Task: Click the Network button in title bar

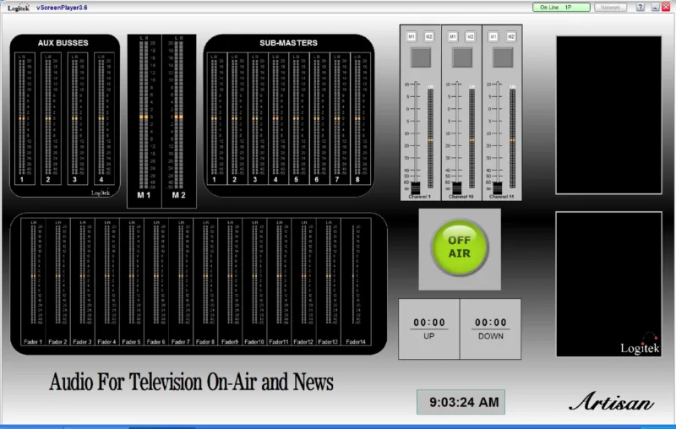Action: click(x=610, y=8)
